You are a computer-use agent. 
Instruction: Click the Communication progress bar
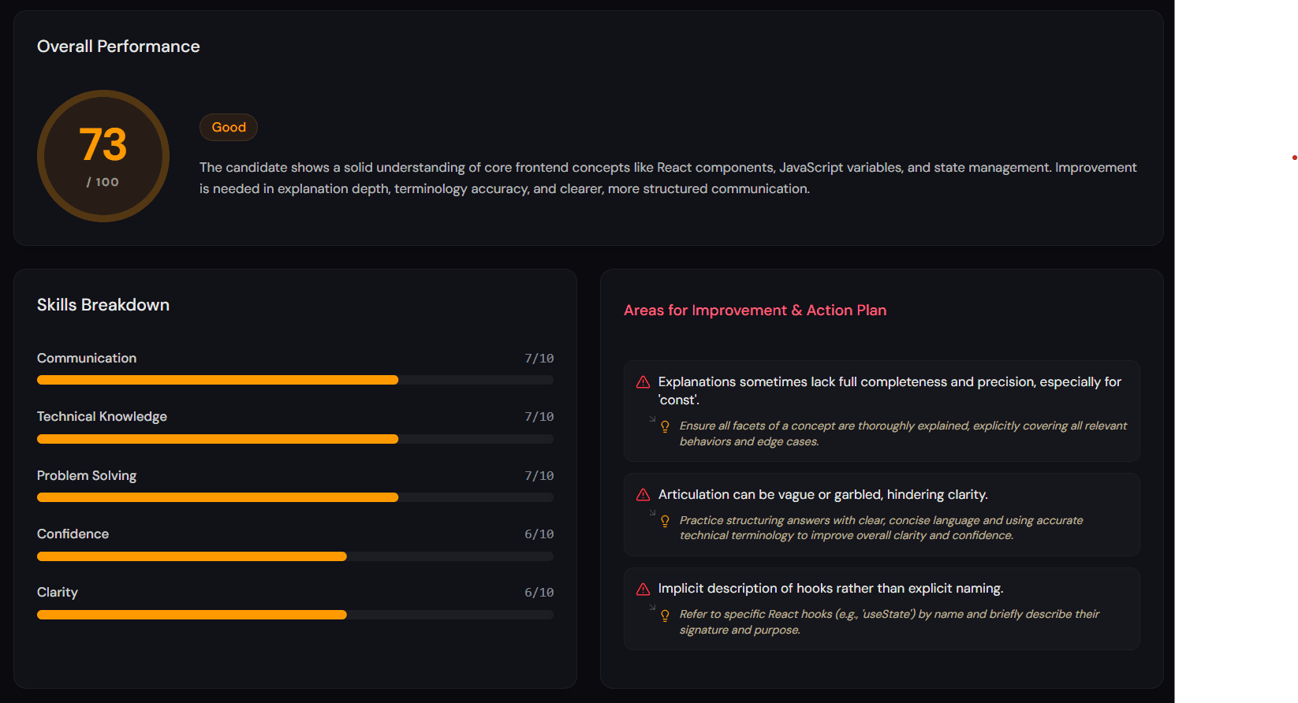(295, 380)
